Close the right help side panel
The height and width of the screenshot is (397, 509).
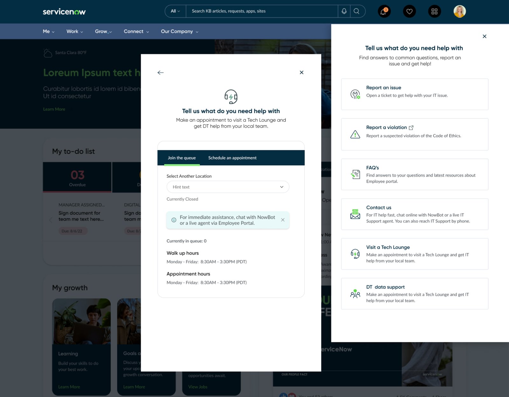coord(485,36)
